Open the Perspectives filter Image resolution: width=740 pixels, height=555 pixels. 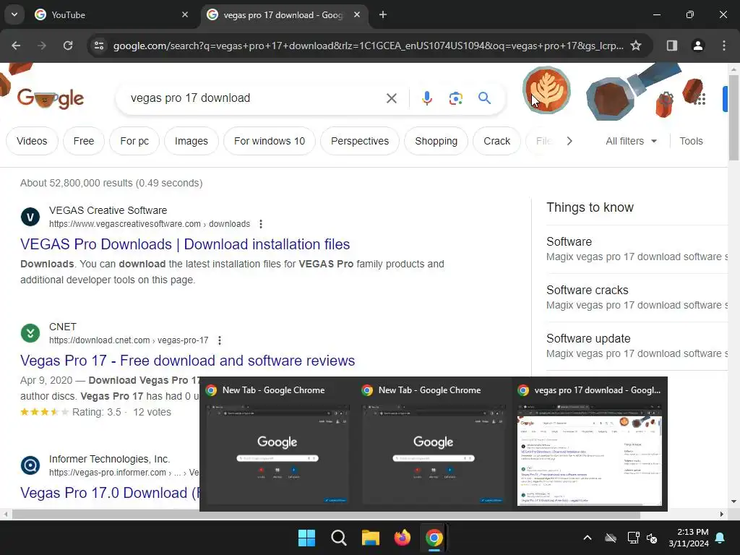(x=360, y=141)
